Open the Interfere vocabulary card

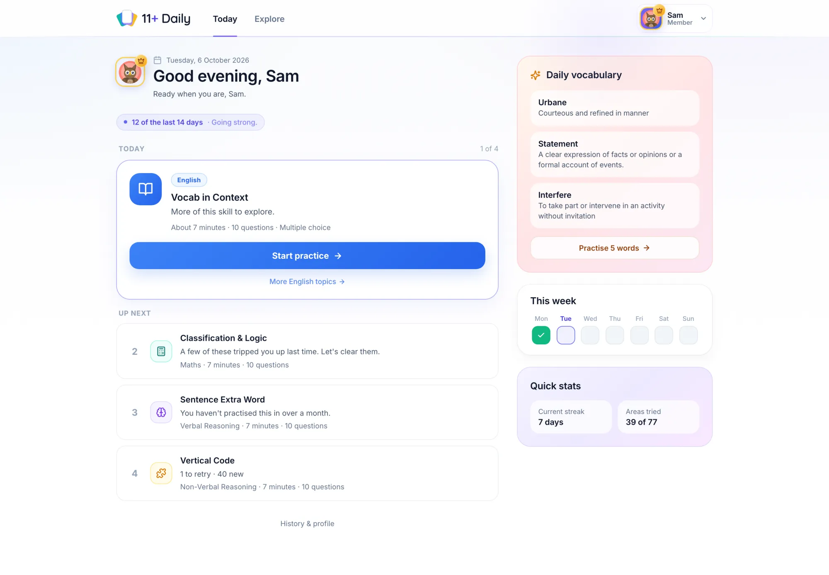click(x=615, y=205)
